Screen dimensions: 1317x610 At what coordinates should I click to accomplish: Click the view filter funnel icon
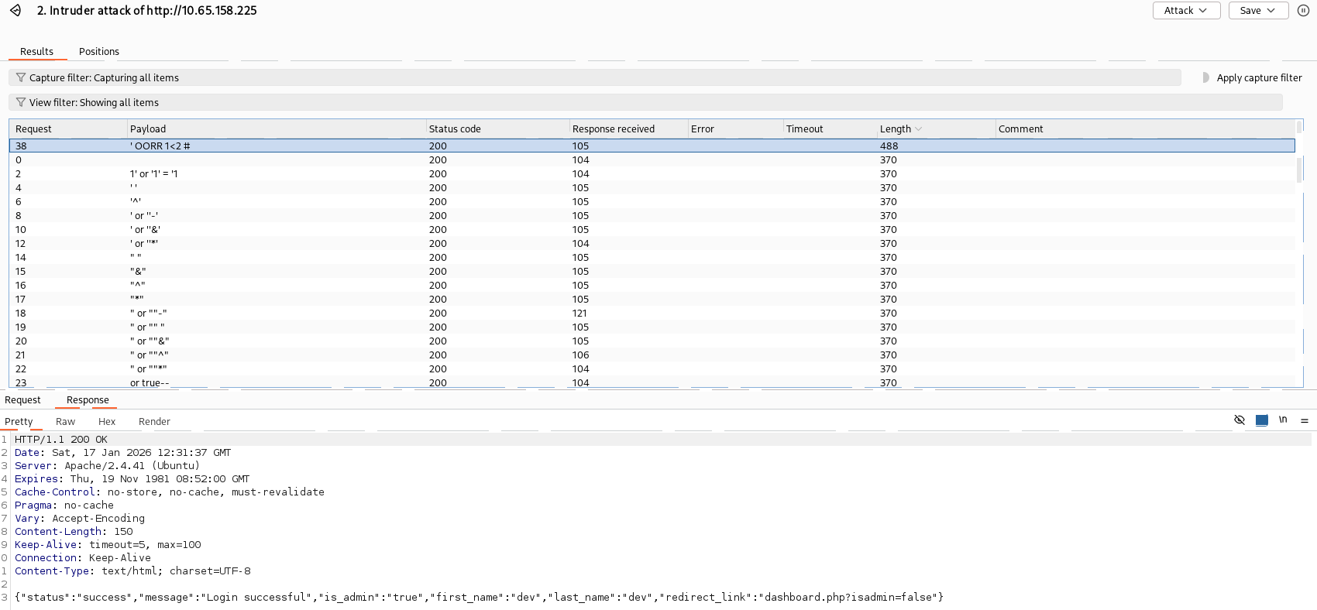click(21, 102)
